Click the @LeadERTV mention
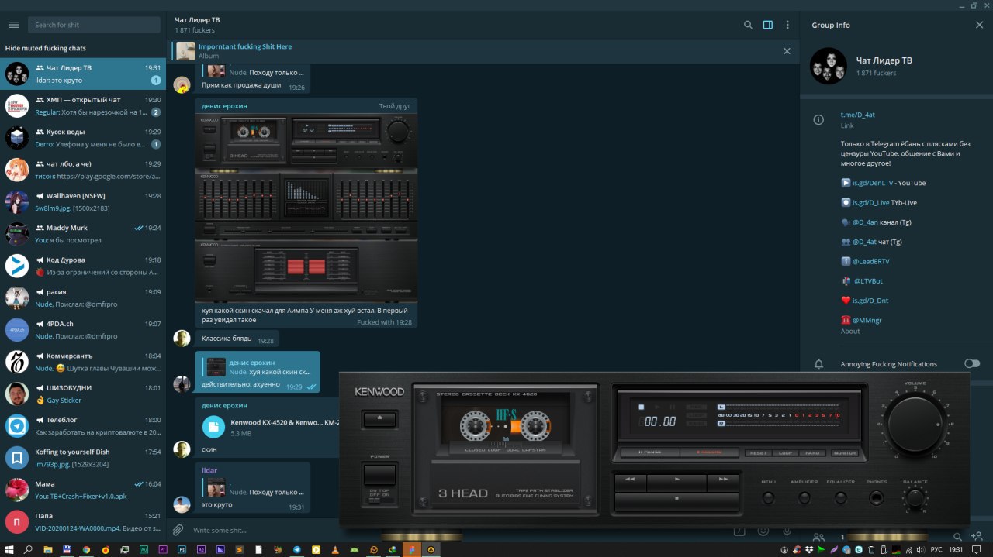This screenshot has height=557, width=993. click(871, 261)
